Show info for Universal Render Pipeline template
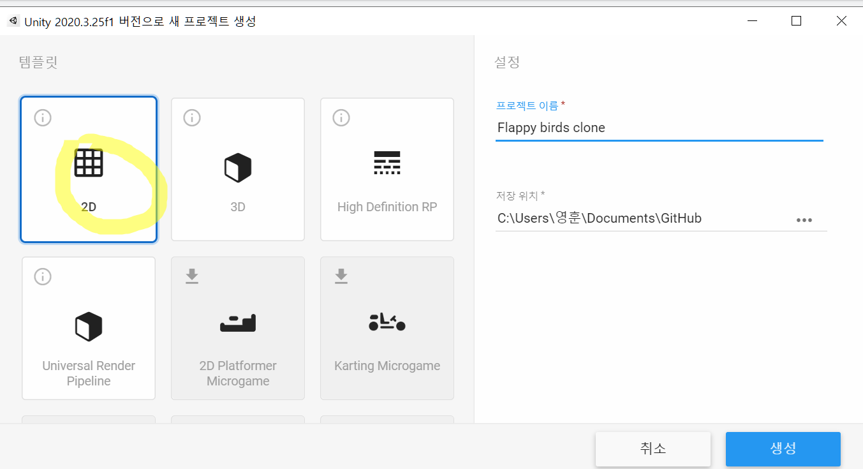The width and height of the screenshot is (863, 469). (x=43, y=276)
